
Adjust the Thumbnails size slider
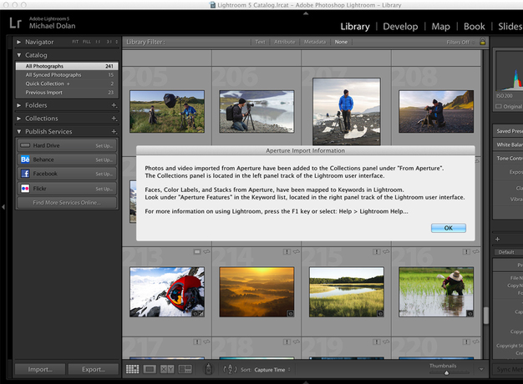pos(447,372)
